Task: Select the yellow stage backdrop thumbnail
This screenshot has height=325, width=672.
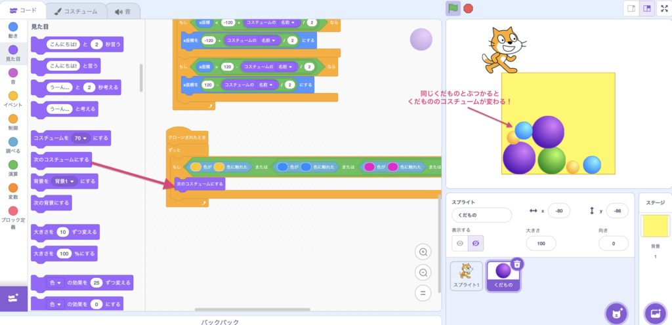Action: tap(655, 226)
